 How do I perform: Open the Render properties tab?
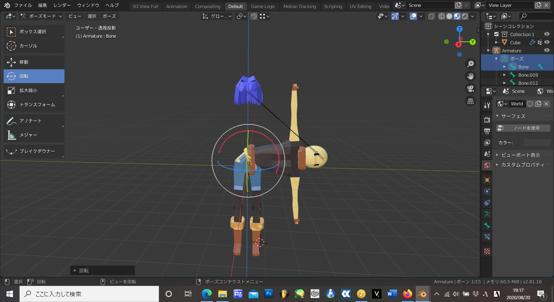487,120
